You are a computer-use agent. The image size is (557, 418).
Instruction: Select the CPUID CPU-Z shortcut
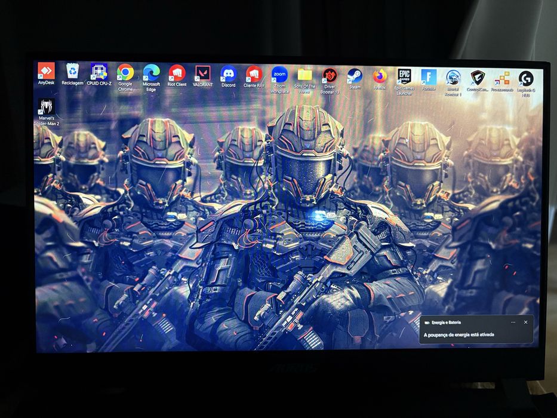click(x=99, y=74)
